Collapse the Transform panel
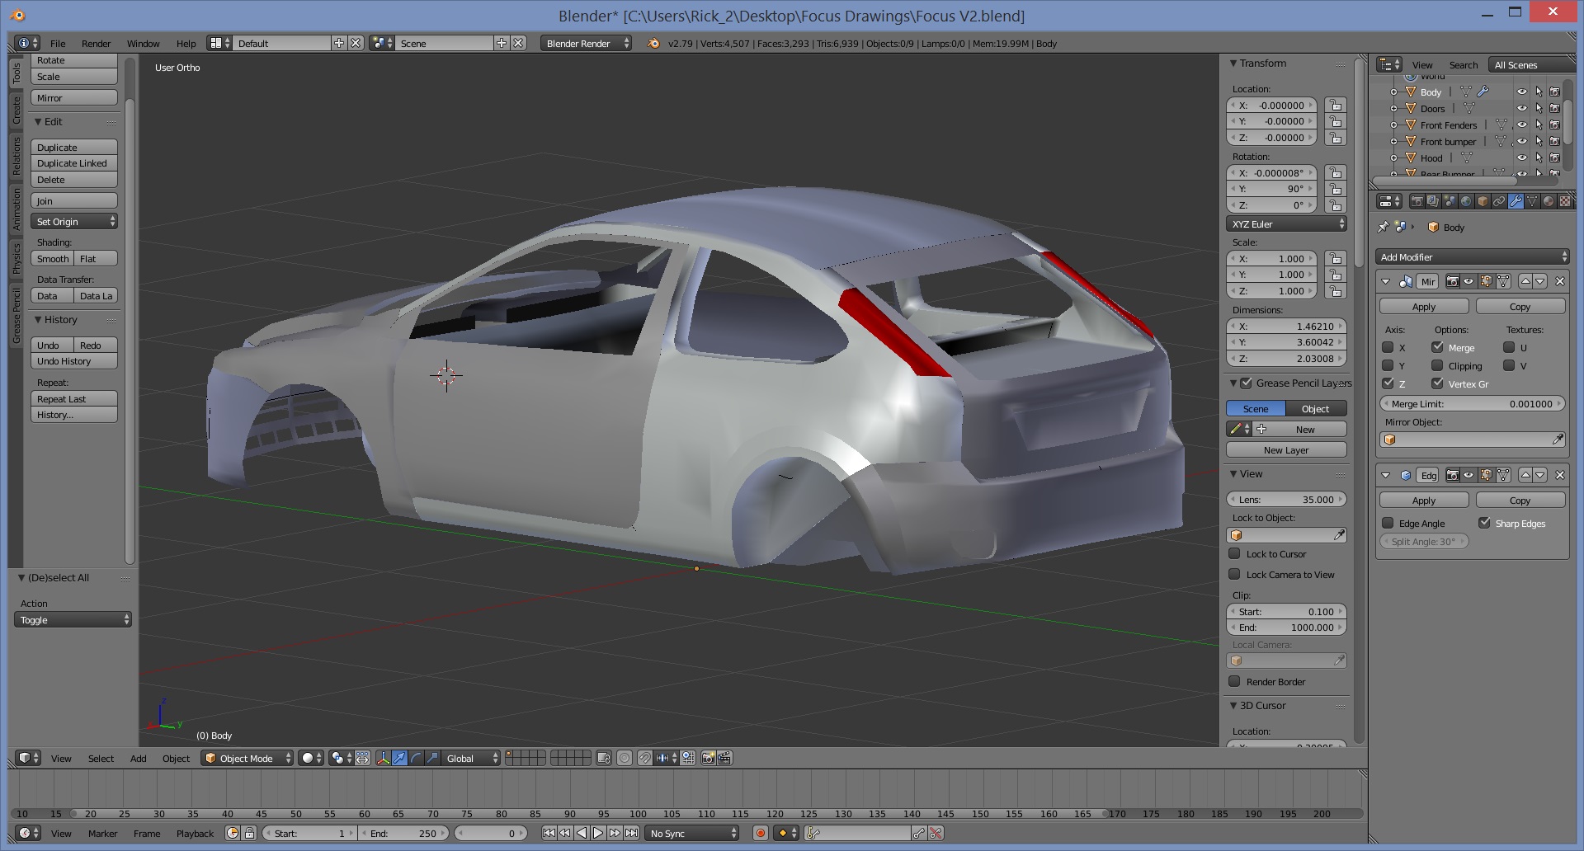 click(1233, 63)
